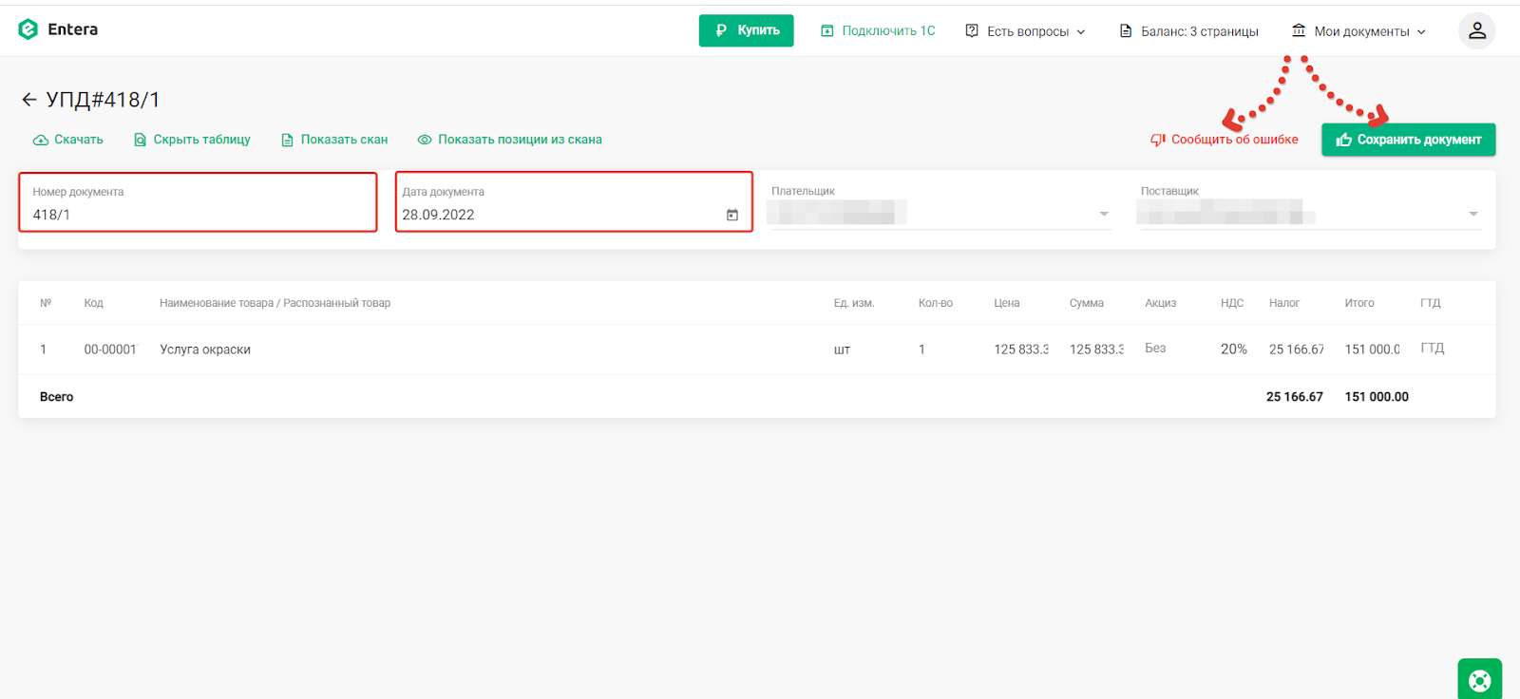Open the date picker calendar icon
The height and width of the screenshot is (699, 1520).
(731, 215)
